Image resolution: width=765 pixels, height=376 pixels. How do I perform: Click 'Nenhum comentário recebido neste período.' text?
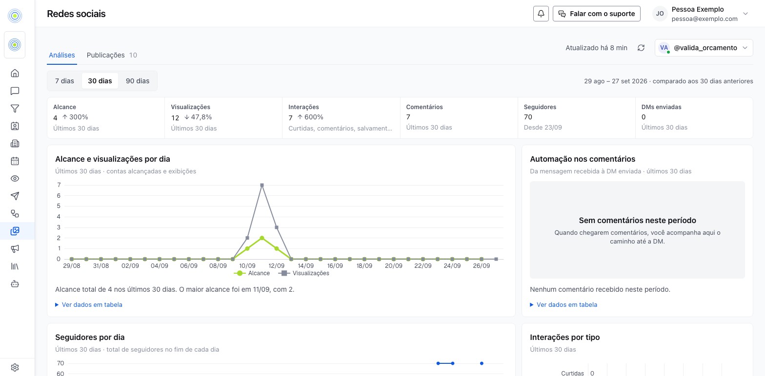[x=600, y=289]
